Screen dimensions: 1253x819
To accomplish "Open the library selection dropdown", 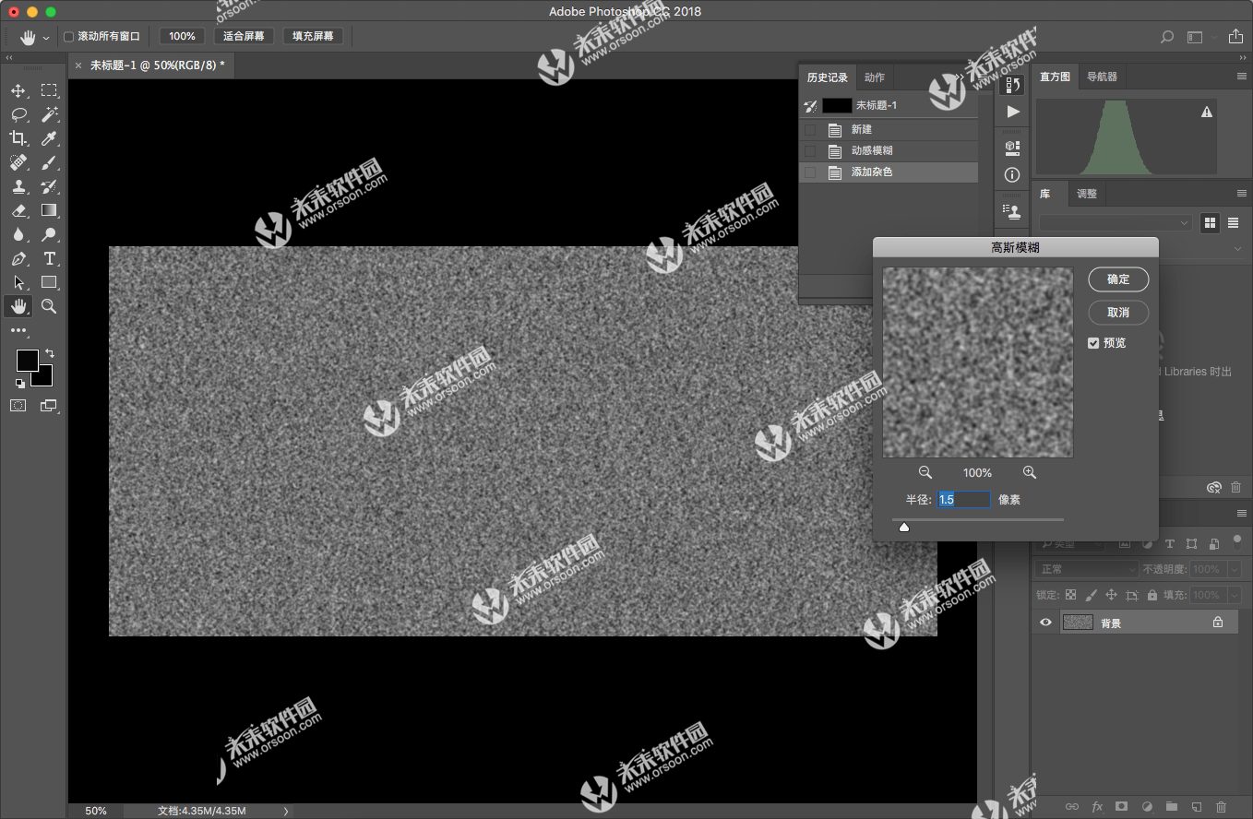I will tap(1116, 223).
